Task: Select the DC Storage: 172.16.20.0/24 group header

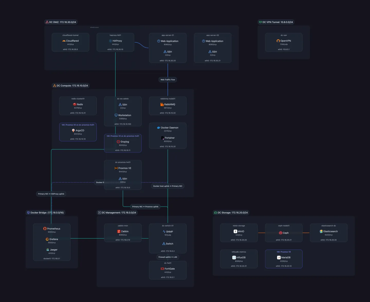Action: [230, 212]
